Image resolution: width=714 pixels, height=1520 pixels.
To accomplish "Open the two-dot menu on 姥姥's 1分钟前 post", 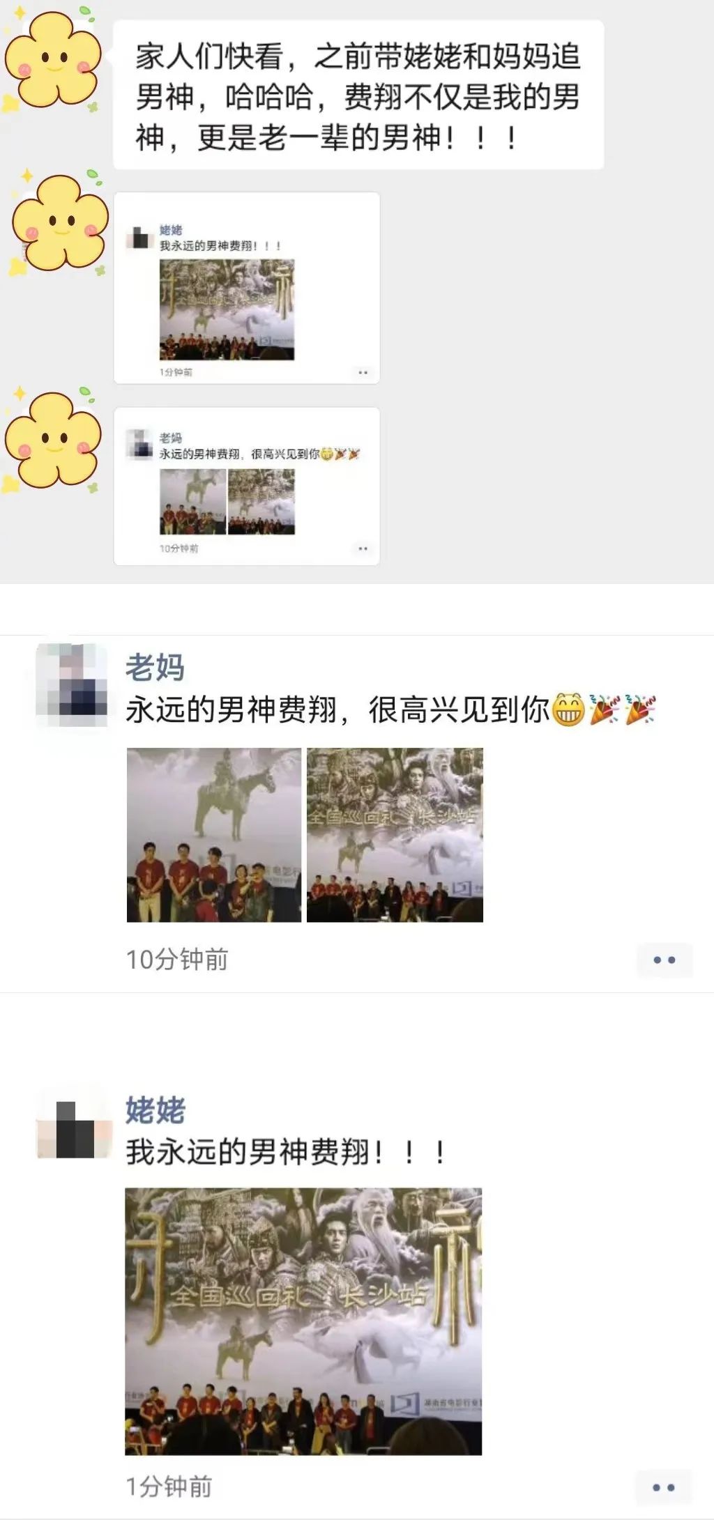I will coord(663,1487).
